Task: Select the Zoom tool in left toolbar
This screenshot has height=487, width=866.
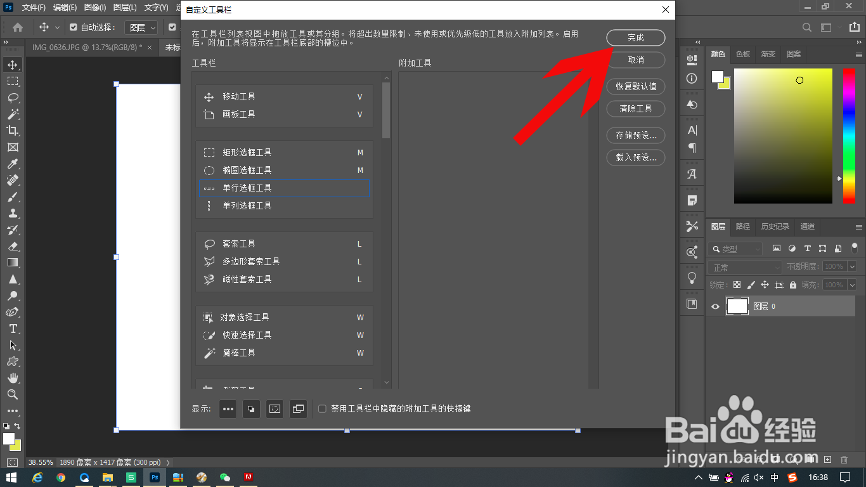Action: 12,394
